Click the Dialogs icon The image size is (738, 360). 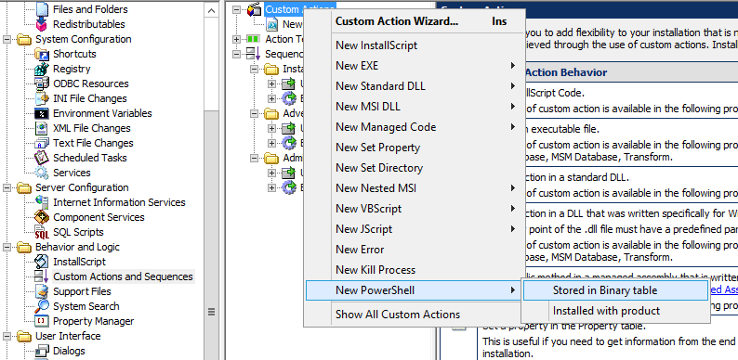click(42, 351)
